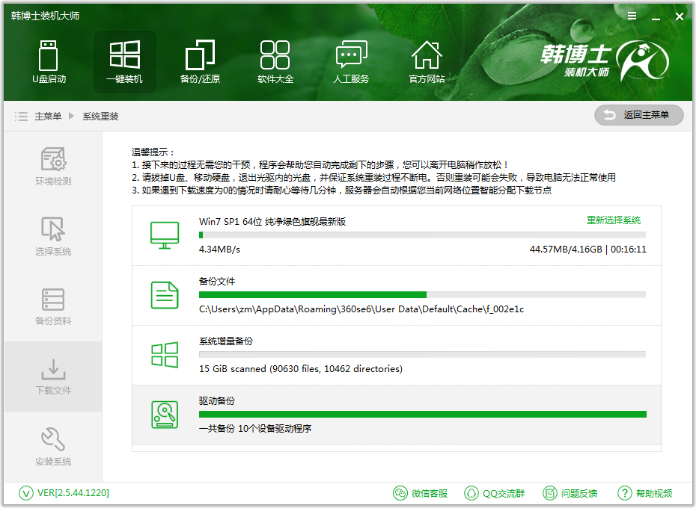Select 备份资料 step in sidebar
696x508 pixels.
(53, 306)
